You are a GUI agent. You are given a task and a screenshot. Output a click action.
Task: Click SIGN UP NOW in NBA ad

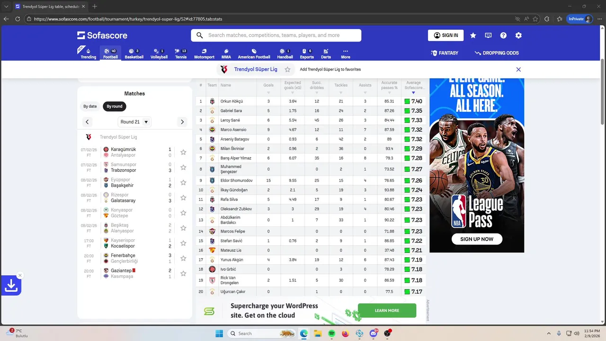[x=477, y=239]
